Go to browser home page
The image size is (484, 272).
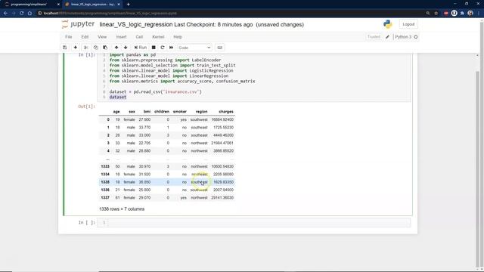tap(30, 14)
